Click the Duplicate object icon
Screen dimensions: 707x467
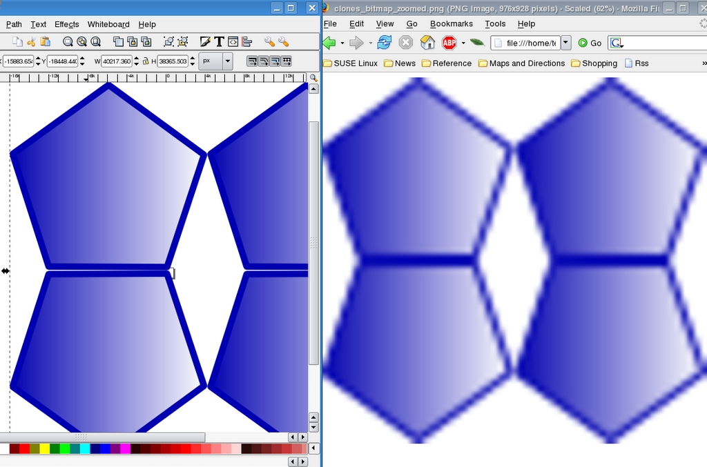pyautogui.click(x=118, y=42)
